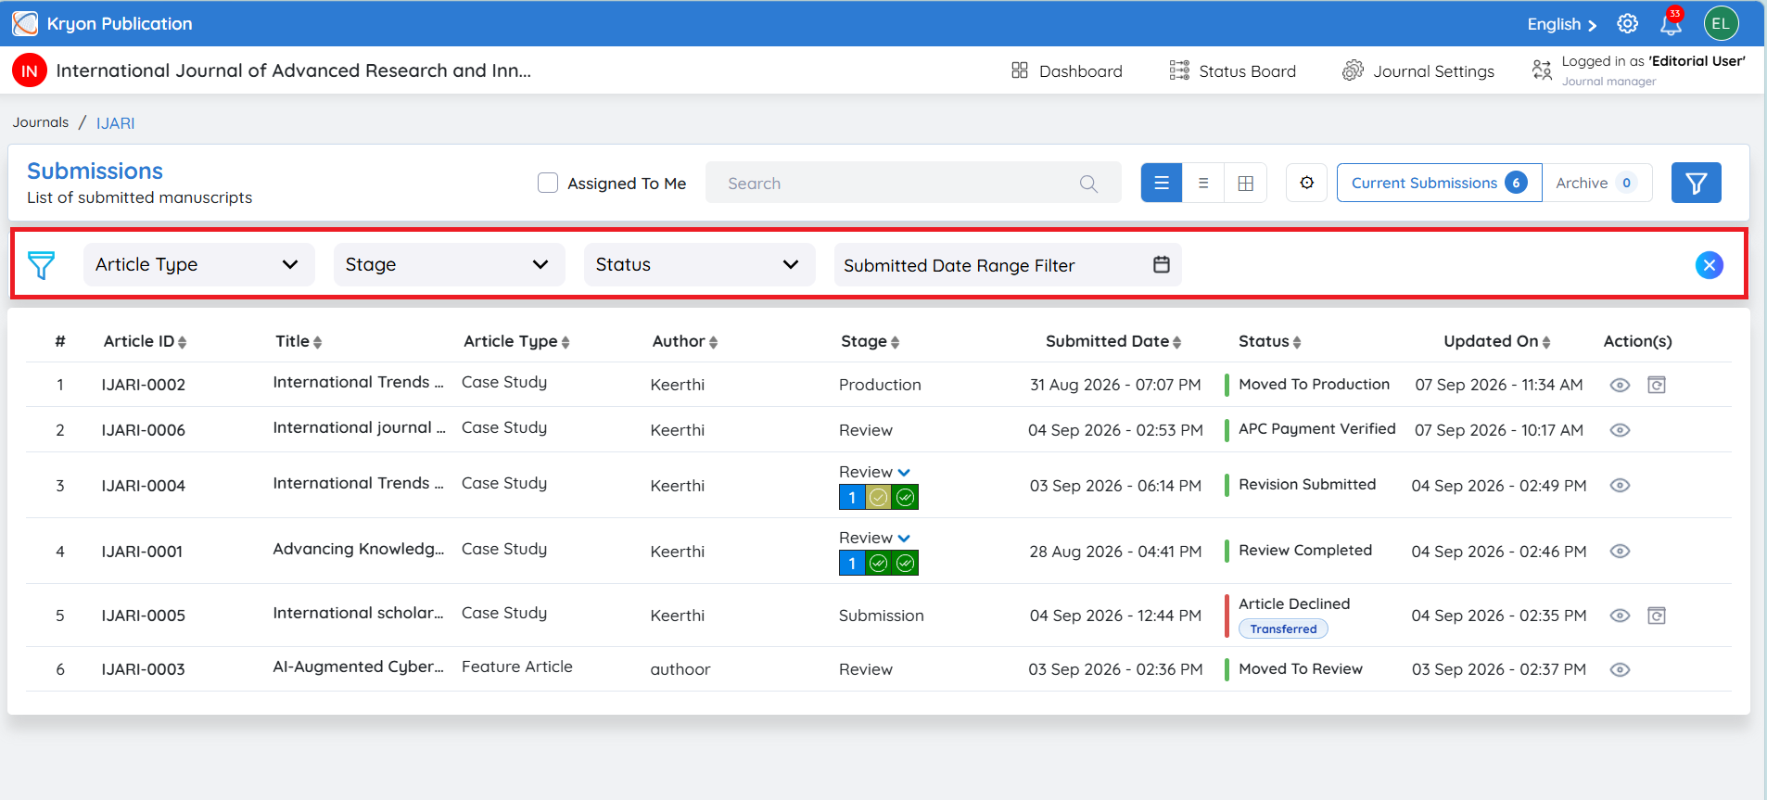The image size is (1767, 800).
Task: Select the Archive tab
Action: point(1596,183)
